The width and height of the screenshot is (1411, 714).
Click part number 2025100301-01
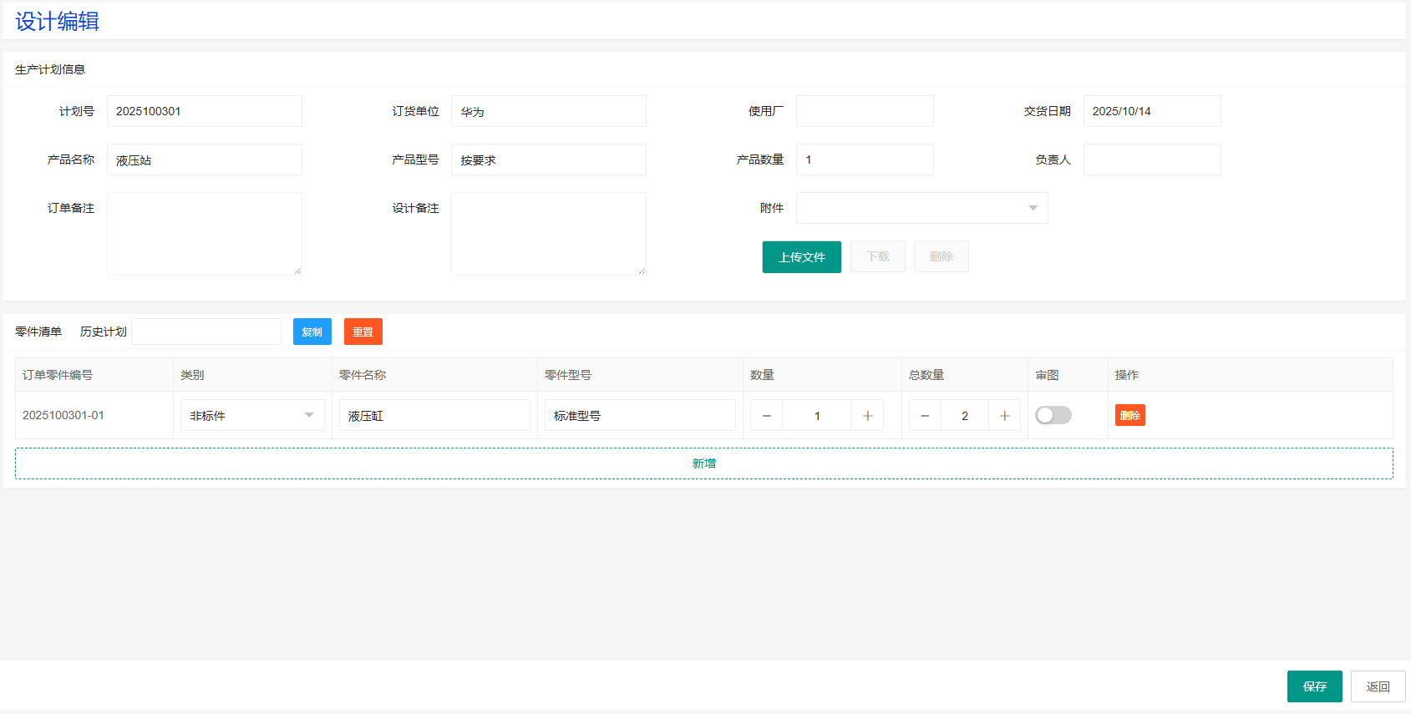[x=63, y=415]
